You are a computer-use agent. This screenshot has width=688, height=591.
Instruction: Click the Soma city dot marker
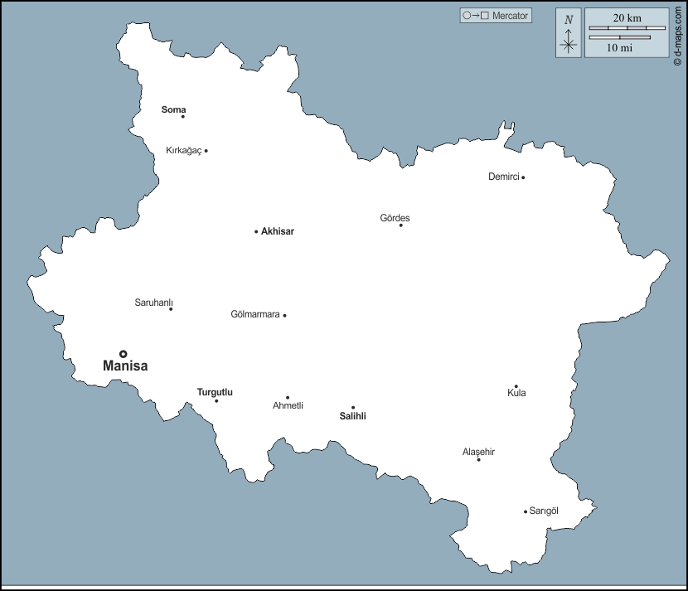[183, 117]
